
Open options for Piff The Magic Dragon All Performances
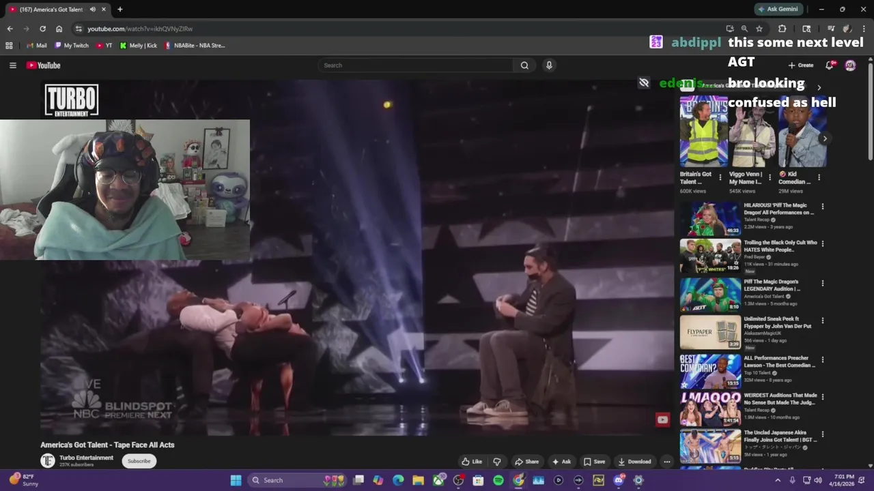(x=822, y=207)
